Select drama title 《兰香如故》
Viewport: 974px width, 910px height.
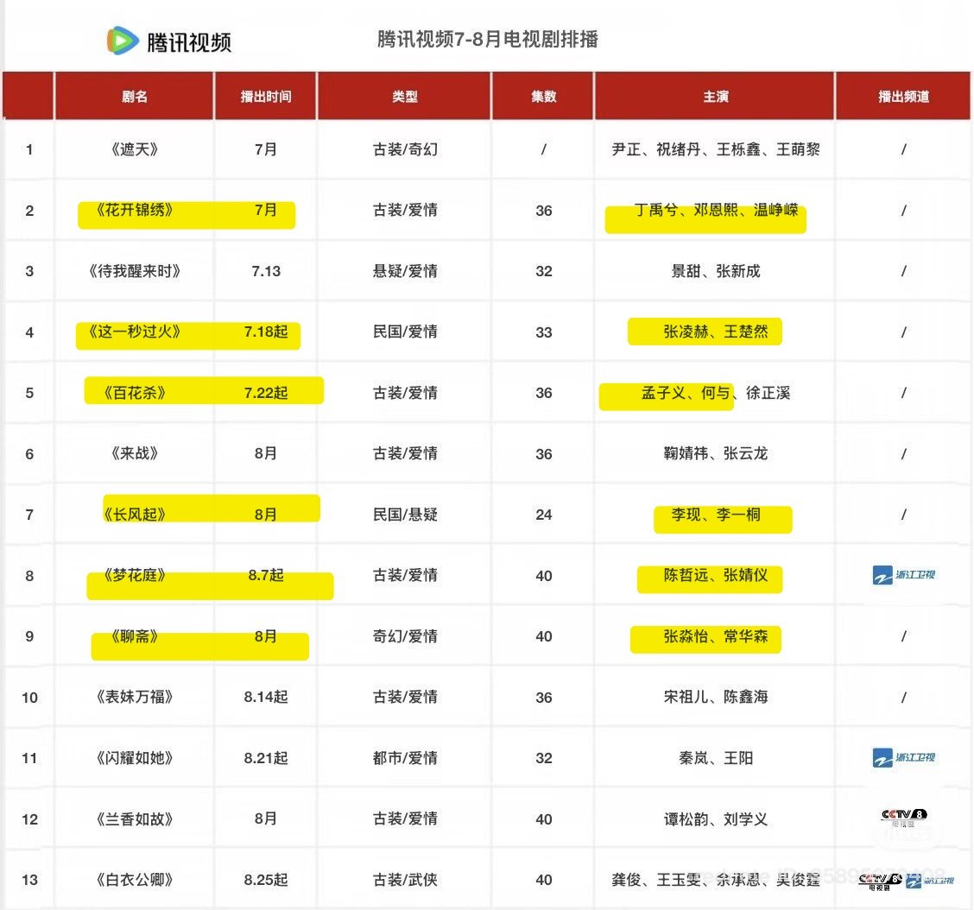pyautogui.click(x=134, y=818)
